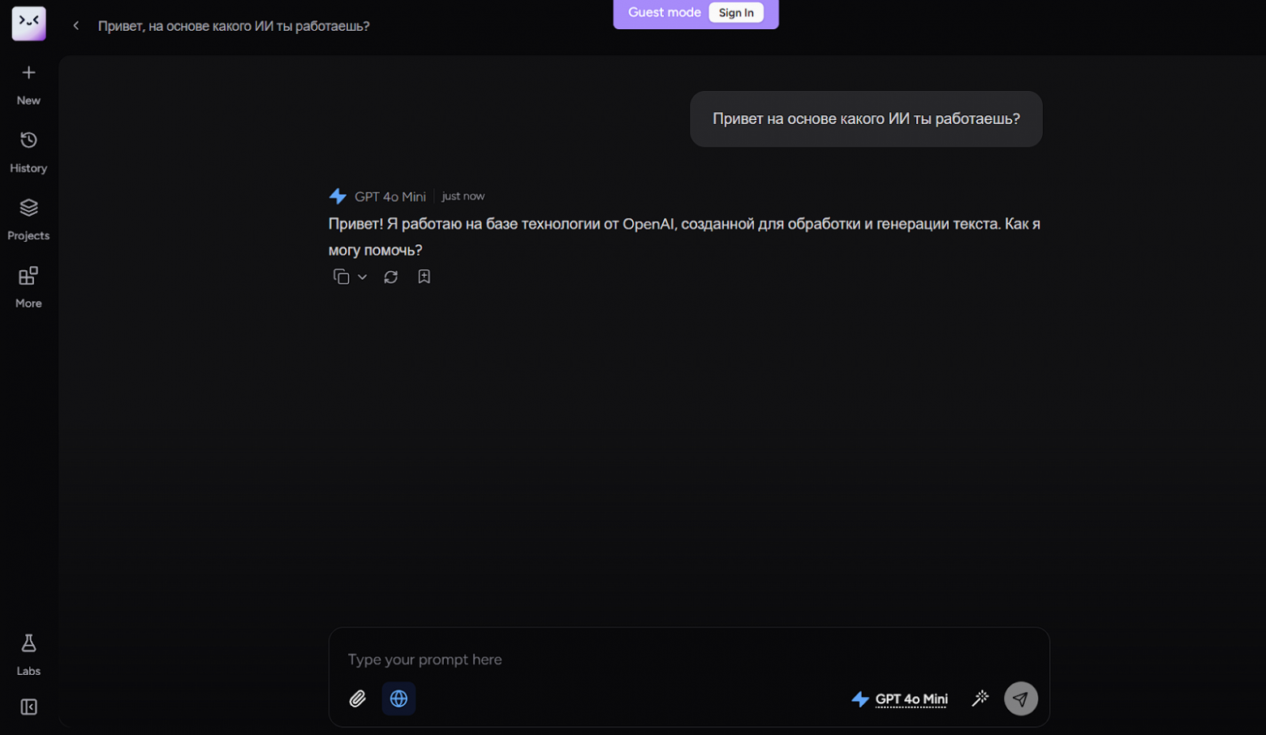Open the More apps menu
1266x735 pixels.
coord(28,287)
